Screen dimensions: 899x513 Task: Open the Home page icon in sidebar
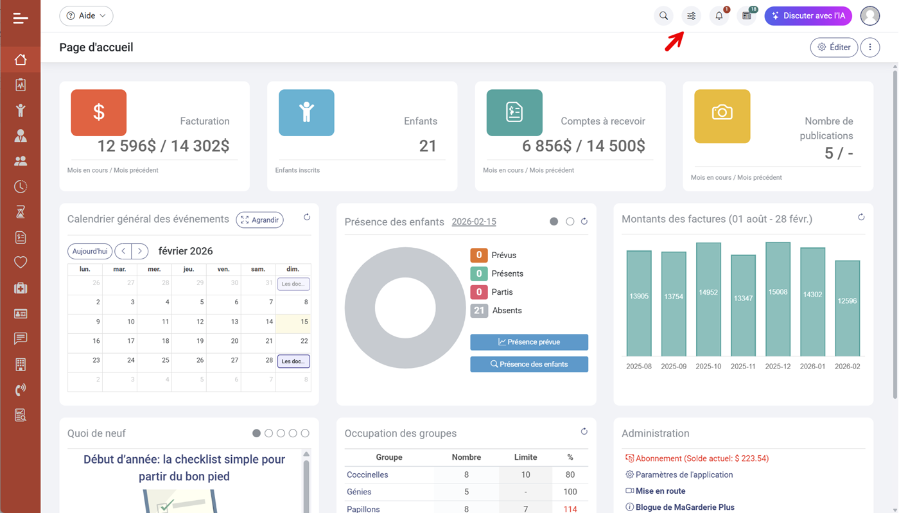20,59
